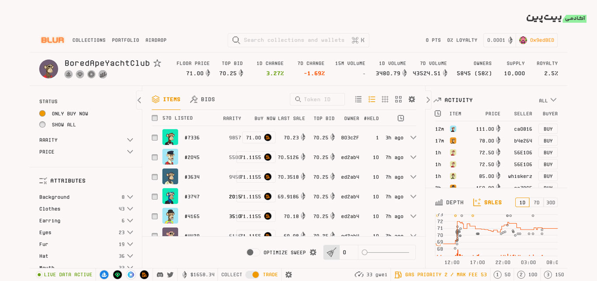The height and width of the screenshot is (281, 597).
Task: Open the Activity ALL filter dropdown
Action: (x=548, y=101)
